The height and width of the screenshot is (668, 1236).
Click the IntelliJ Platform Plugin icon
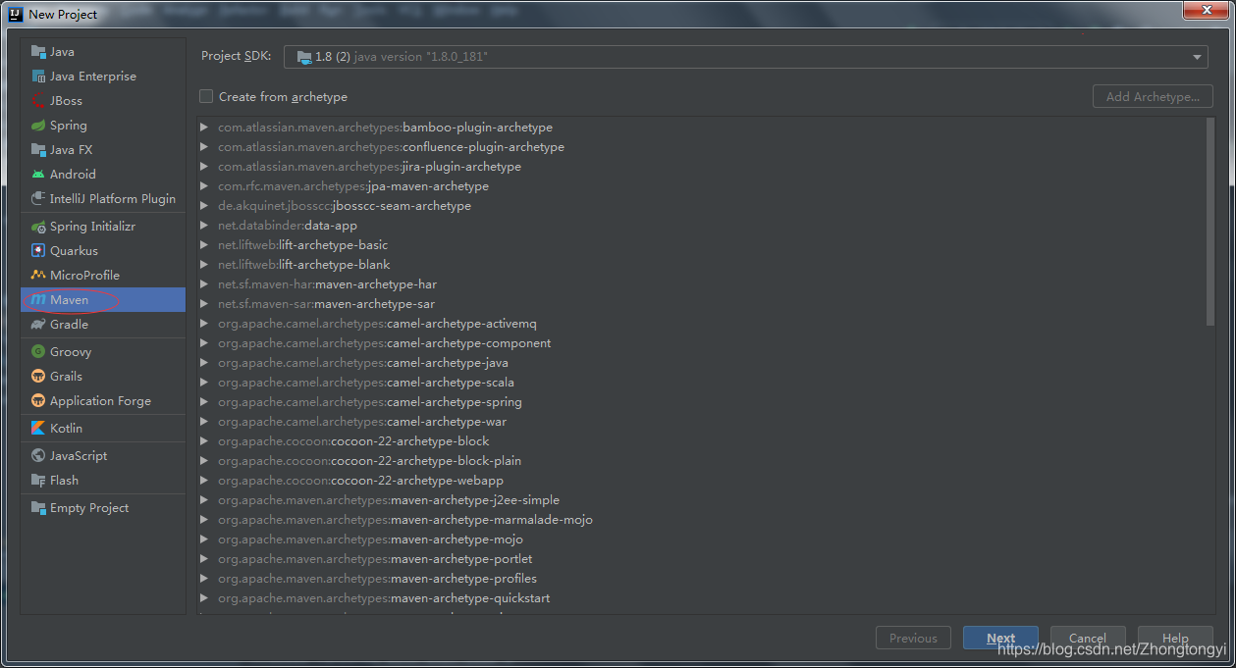[x=38, y=199]
